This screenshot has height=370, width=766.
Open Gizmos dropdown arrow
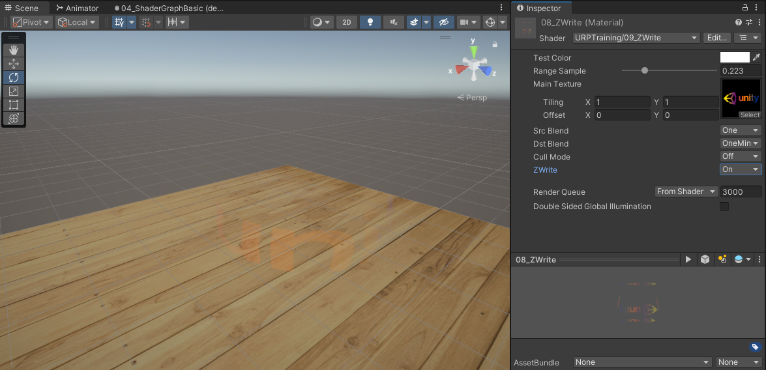(x=503, y=22)
